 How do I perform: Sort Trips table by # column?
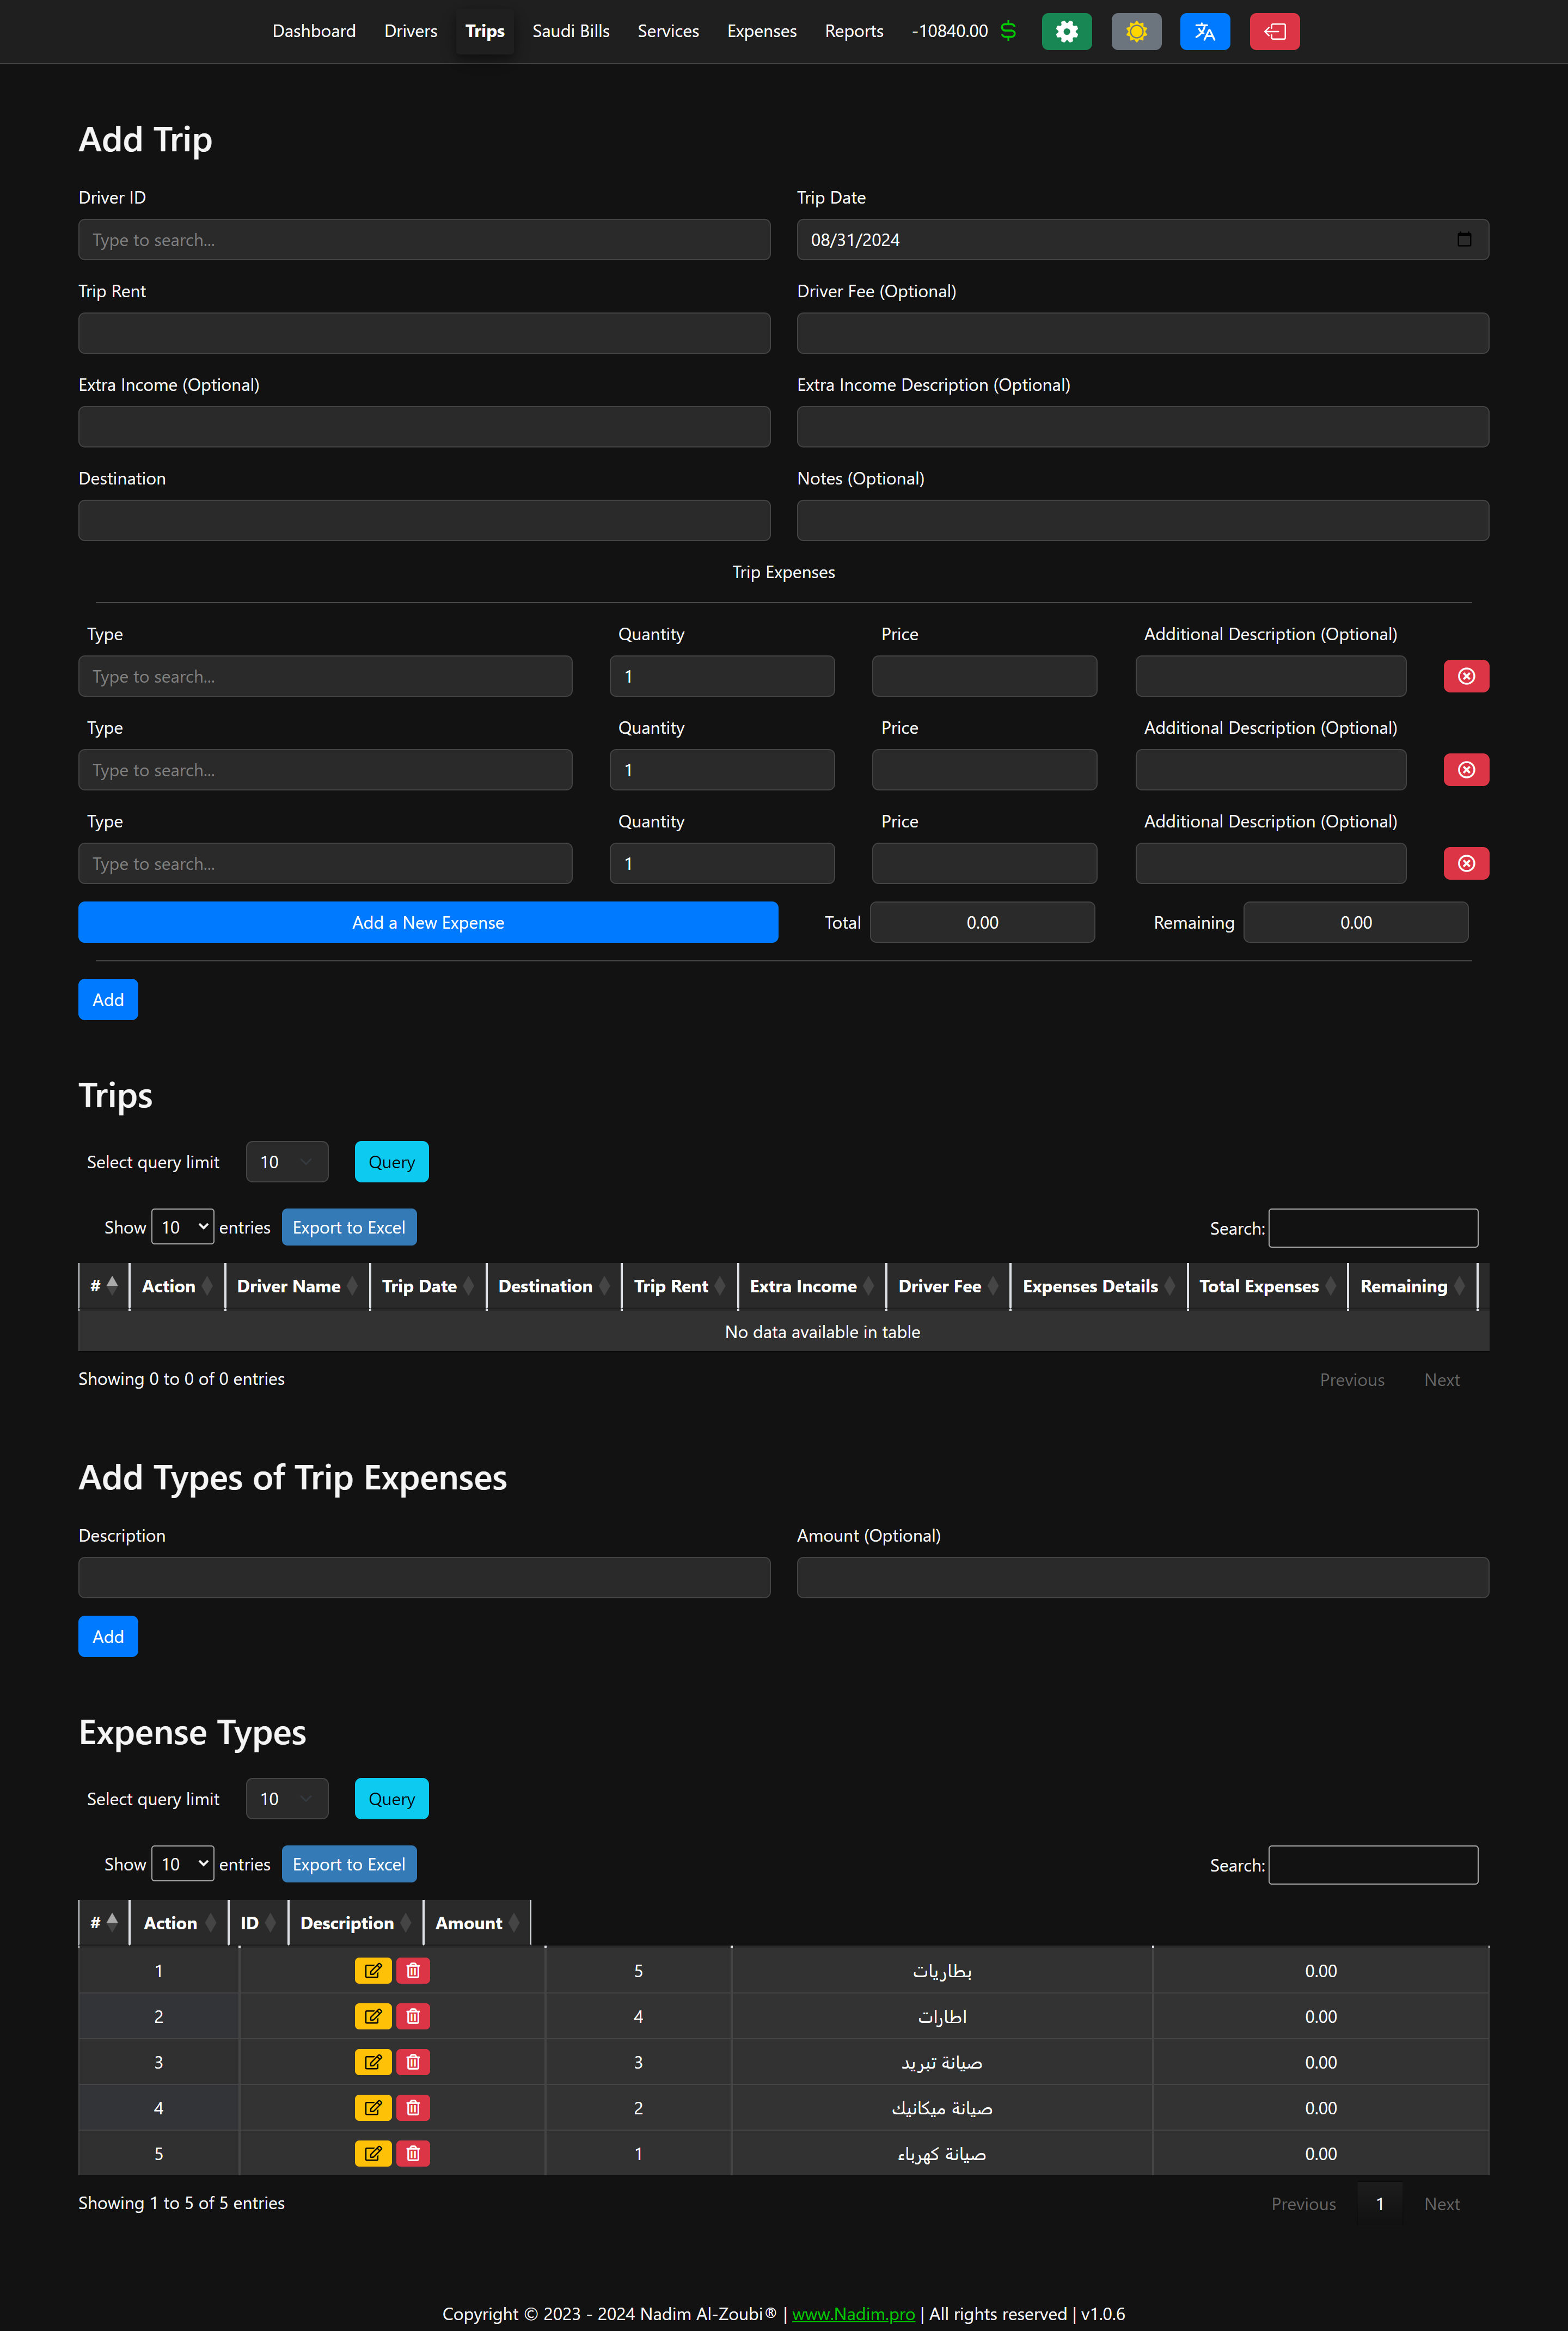(x=104, y=1286)
